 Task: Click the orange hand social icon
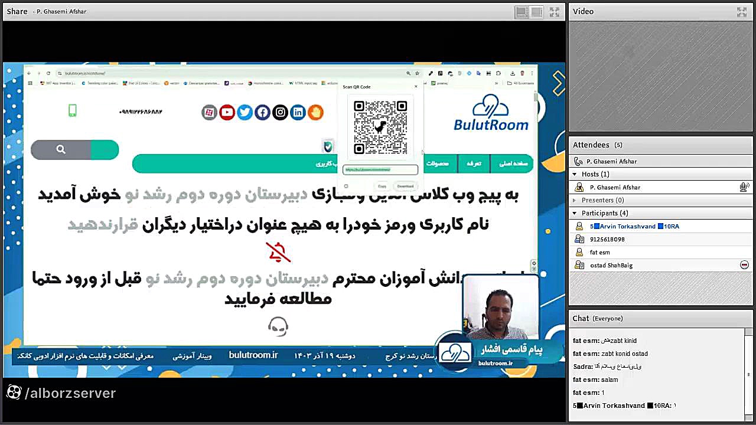tap(315, 112)
